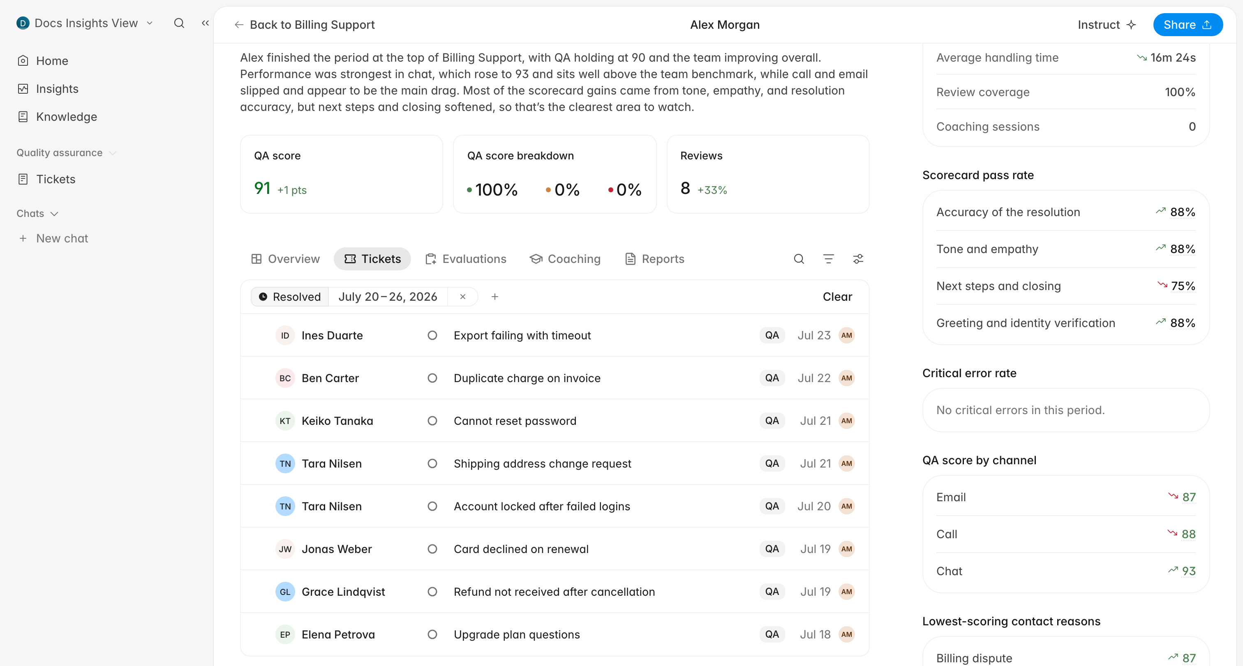The width and height of the screenshot is (1243, 666).
Task: Collapse the sidebar with double chevron
Action: click(206, 23)
